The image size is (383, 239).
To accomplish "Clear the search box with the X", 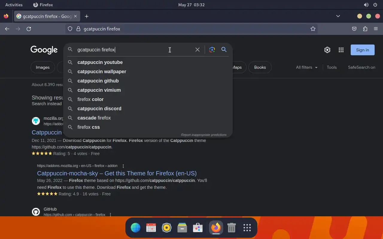I will (x=197, y=50).
